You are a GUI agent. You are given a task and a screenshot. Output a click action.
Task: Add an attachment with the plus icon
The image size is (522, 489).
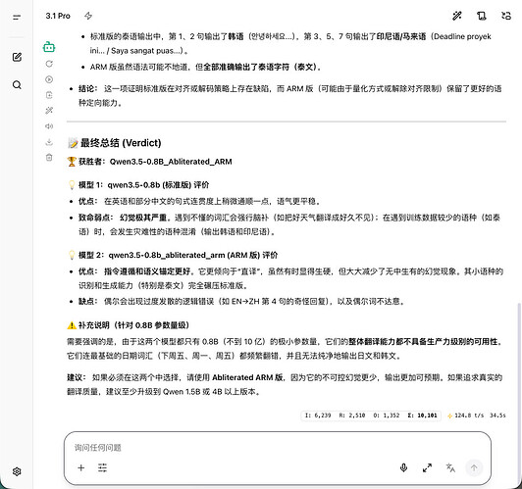pos(80,468)
